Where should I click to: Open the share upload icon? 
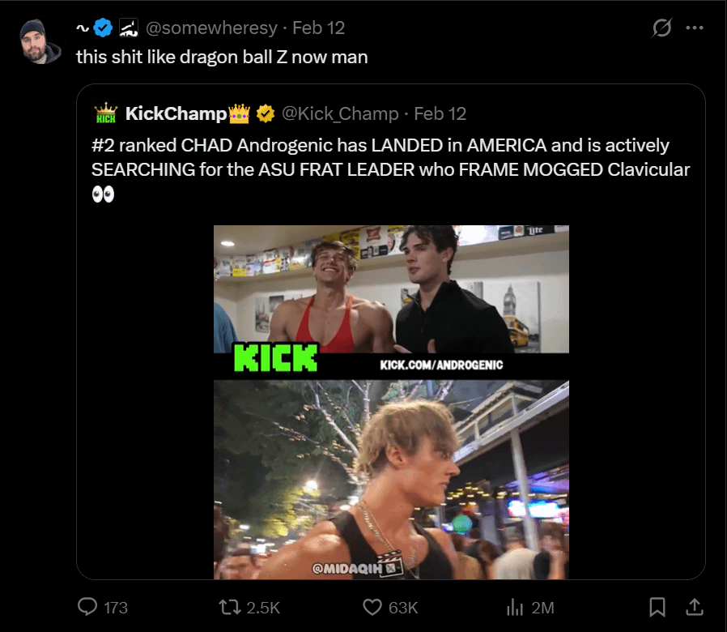(x=694, y=606)
